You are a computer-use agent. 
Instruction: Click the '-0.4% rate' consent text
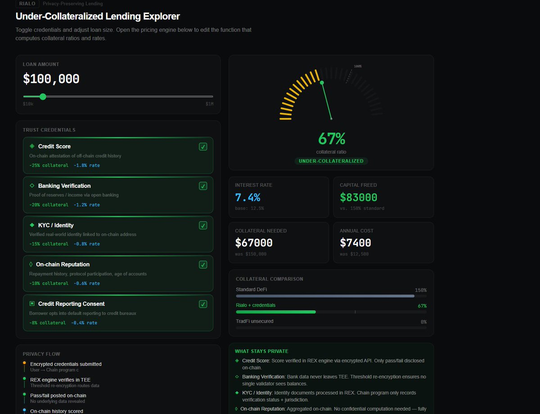click(84, 323)
